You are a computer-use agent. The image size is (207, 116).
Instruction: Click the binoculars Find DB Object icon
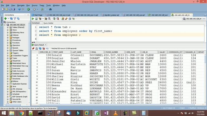pos(50,9)
